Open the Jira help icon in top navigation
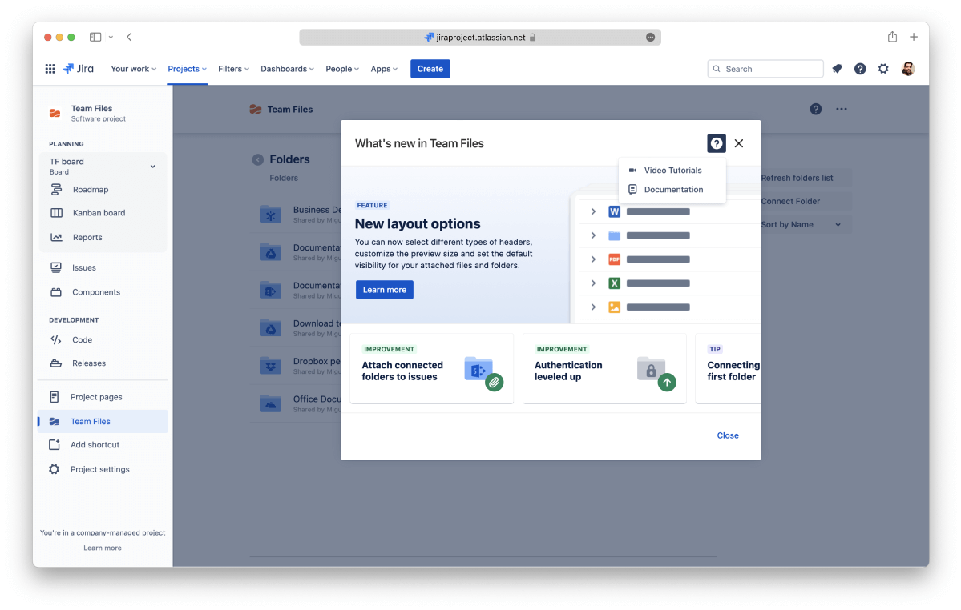The height and width of the screenshot is (610, 961). [860, 69]
